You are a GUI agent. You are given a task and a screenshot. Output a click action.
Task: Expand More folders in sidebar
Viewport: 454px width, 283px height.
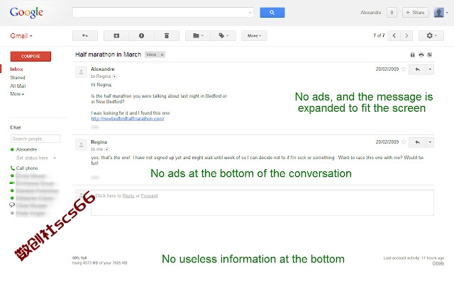coord(17,94)
